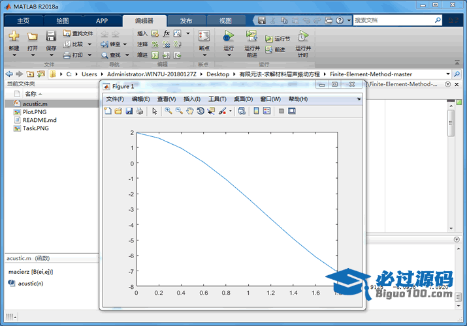Click Figure toolbar print icon
This screenshot has height=326, width=467.
coord(140,111)
